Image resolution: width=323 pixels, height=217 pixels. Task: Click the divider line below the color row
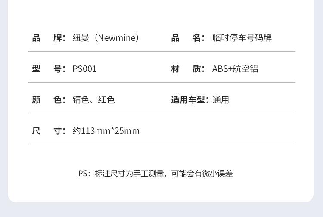[x=161, y=113]
